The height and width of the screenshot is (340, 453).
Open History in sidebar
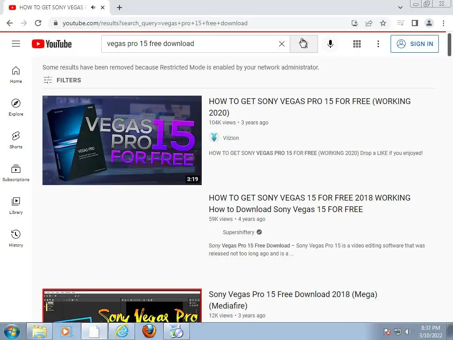(x=16, y=238)
